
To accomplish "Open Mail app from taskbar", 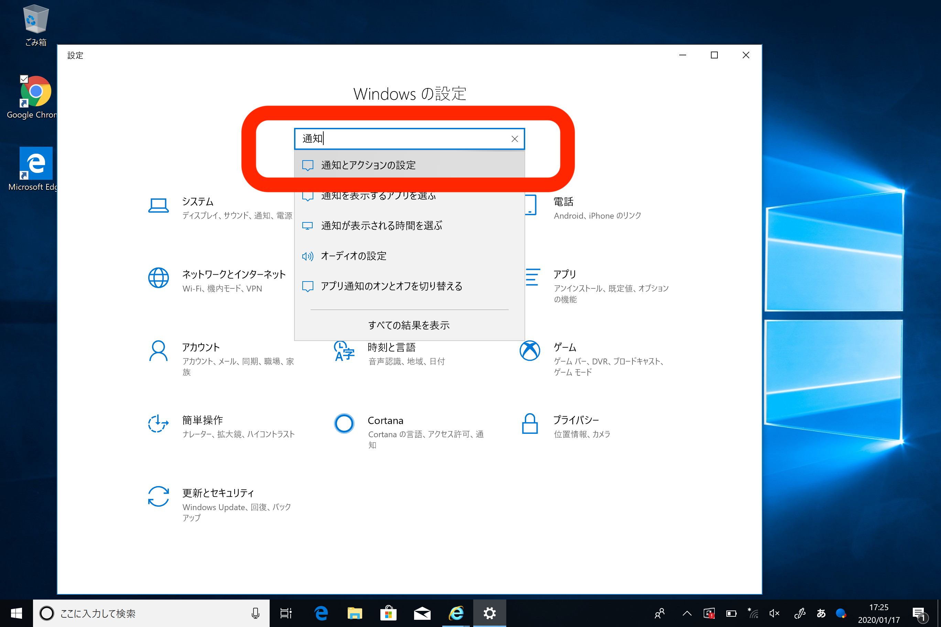I will [x=422, y=613].
